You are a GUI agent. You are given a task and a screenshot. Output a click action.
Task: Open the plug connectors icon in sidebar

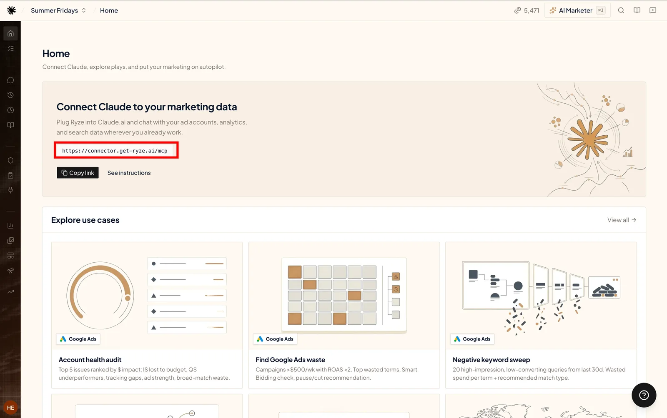click(10, 190)
